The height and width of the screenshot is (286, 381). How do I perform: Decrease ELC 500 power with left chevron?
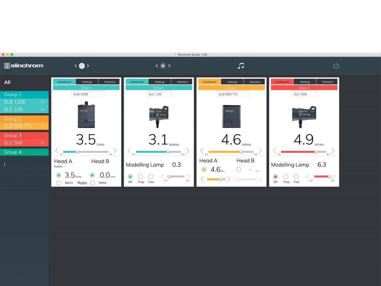[x=275, y=151]
